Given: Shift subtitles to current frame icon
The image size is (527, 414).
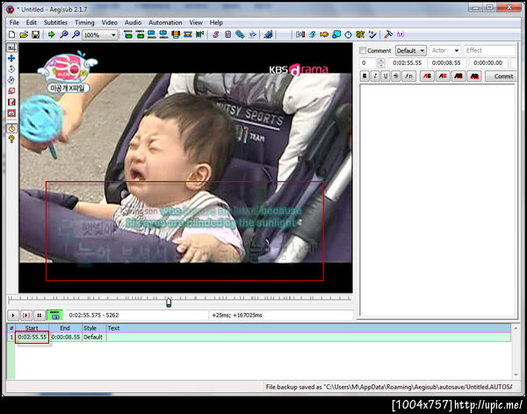Looking at the screenshot, I should click(200, 34).
